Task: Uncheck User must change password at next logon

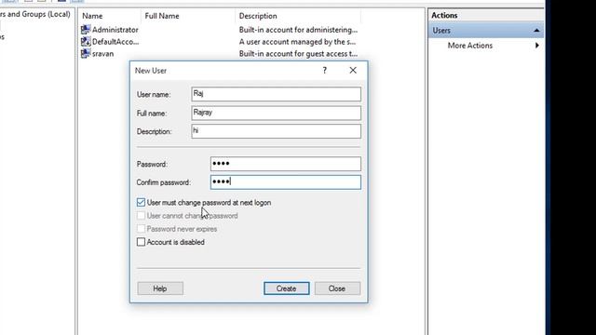Action: click(x=141, y=203)
